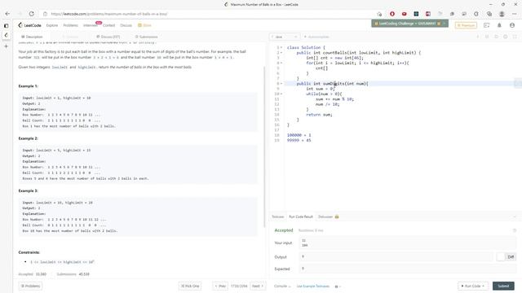Open the Discuss menu
This screenshot has width=522, height=293.
[126, 25]
